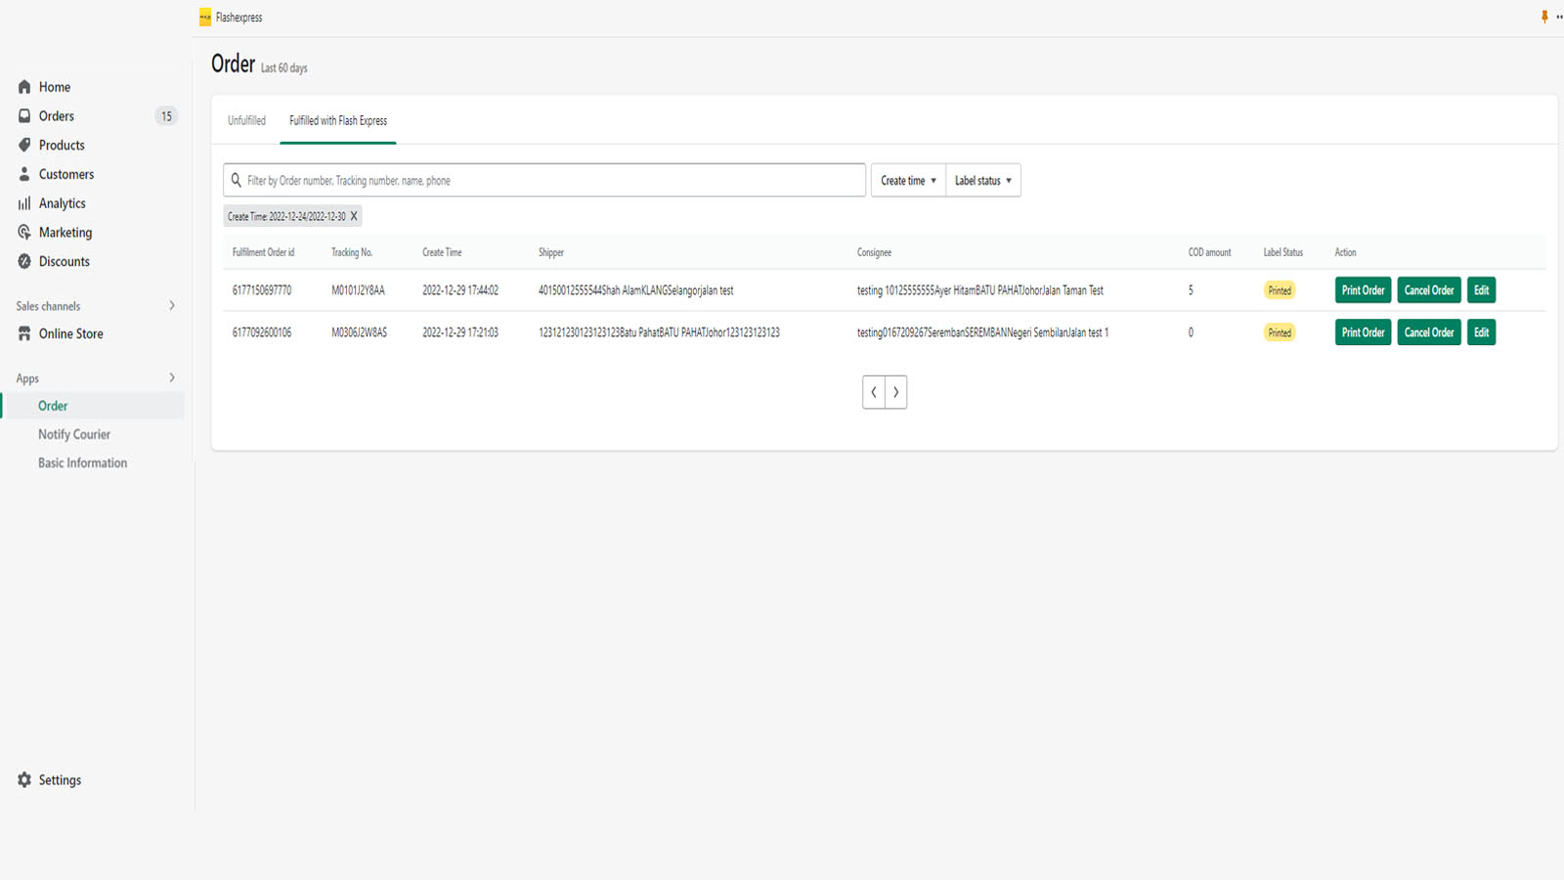Click tracking number M0306J2W8AS
Screen dimensions: 1564x880
(359, 332)
